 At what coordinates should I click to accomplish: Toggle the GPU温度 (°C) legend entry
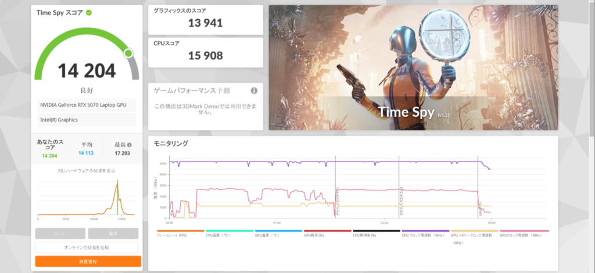tap(278, 233)
